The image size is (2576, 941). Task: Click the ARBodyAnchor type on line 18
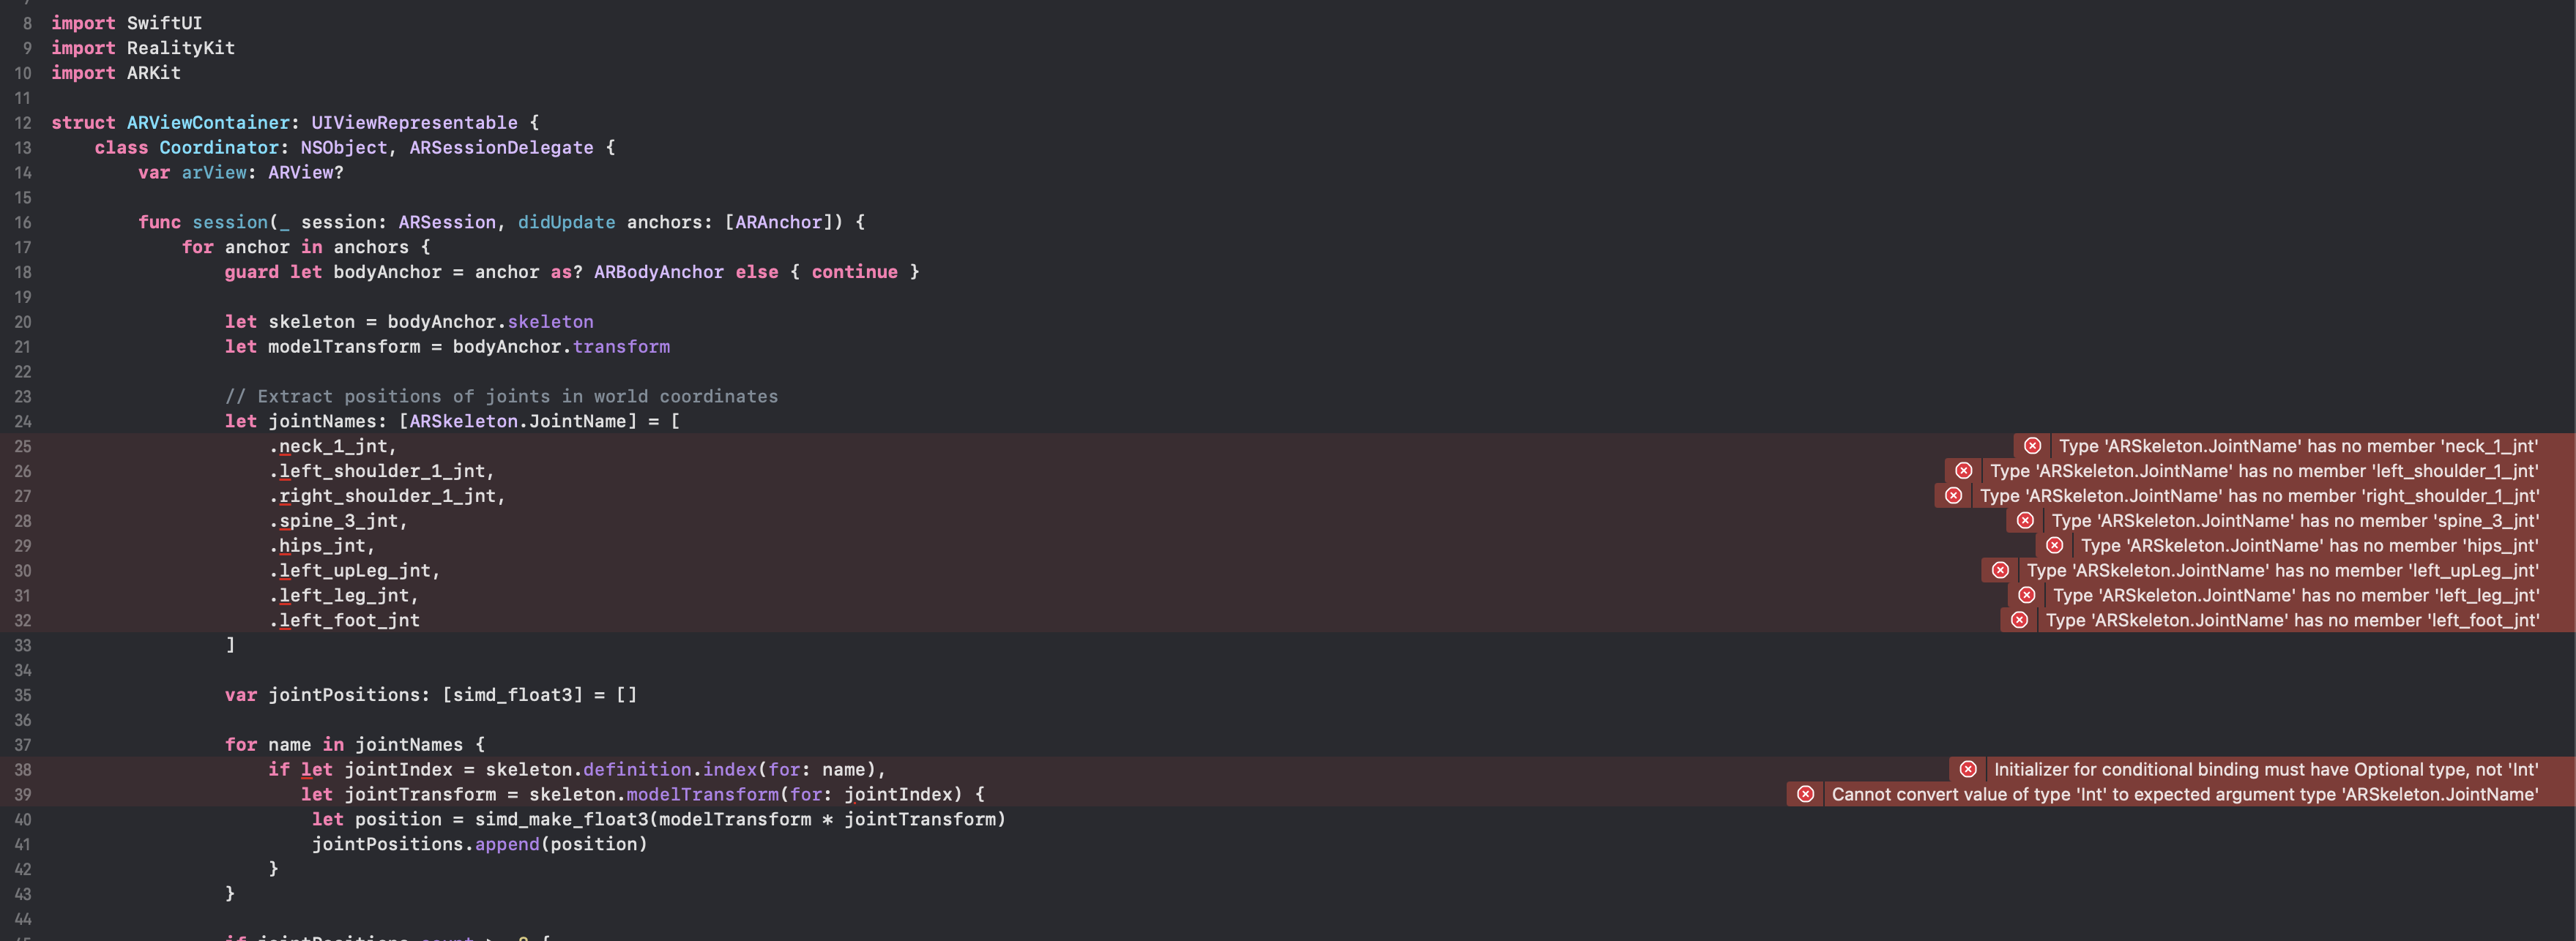[658, 271]
